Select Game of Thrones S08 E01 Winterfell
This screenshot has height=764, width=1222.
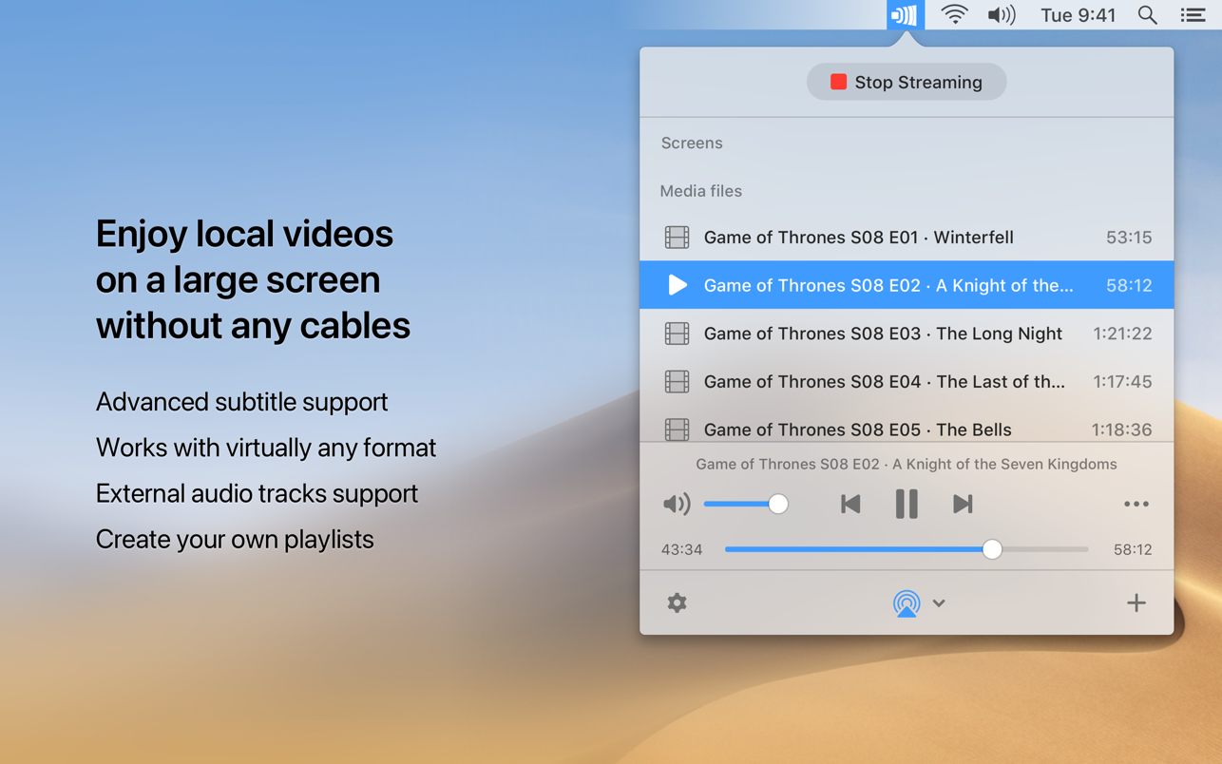(x=907, y=237)
